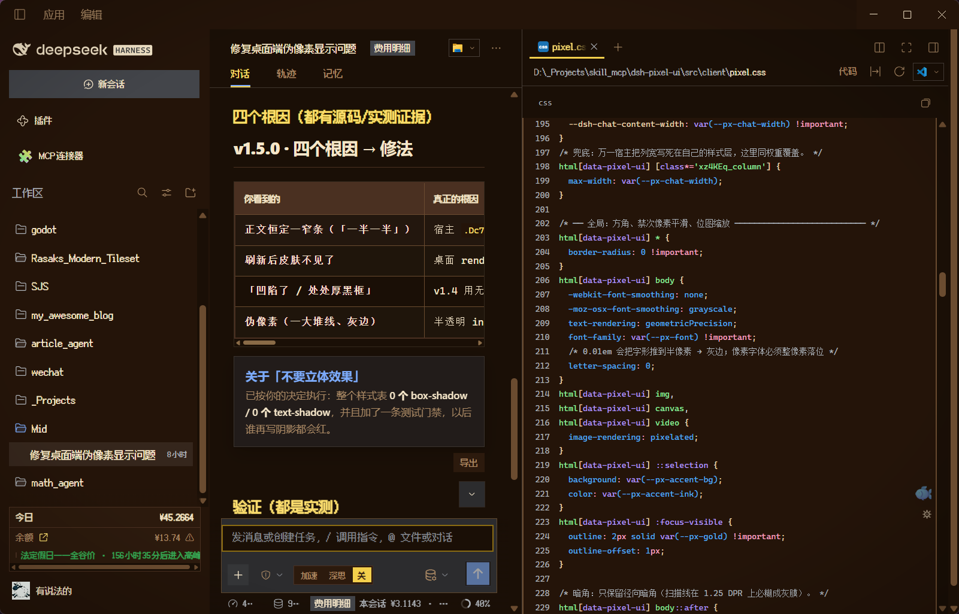959x614 pixels.
Task: Open the balance 余额 external link
Action: point(44,537)
